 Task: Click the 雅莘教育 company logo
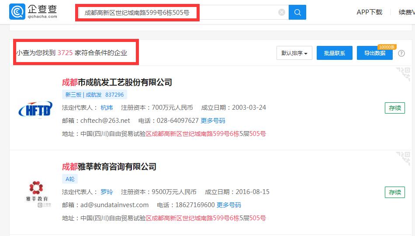click(x=37, y=194)
